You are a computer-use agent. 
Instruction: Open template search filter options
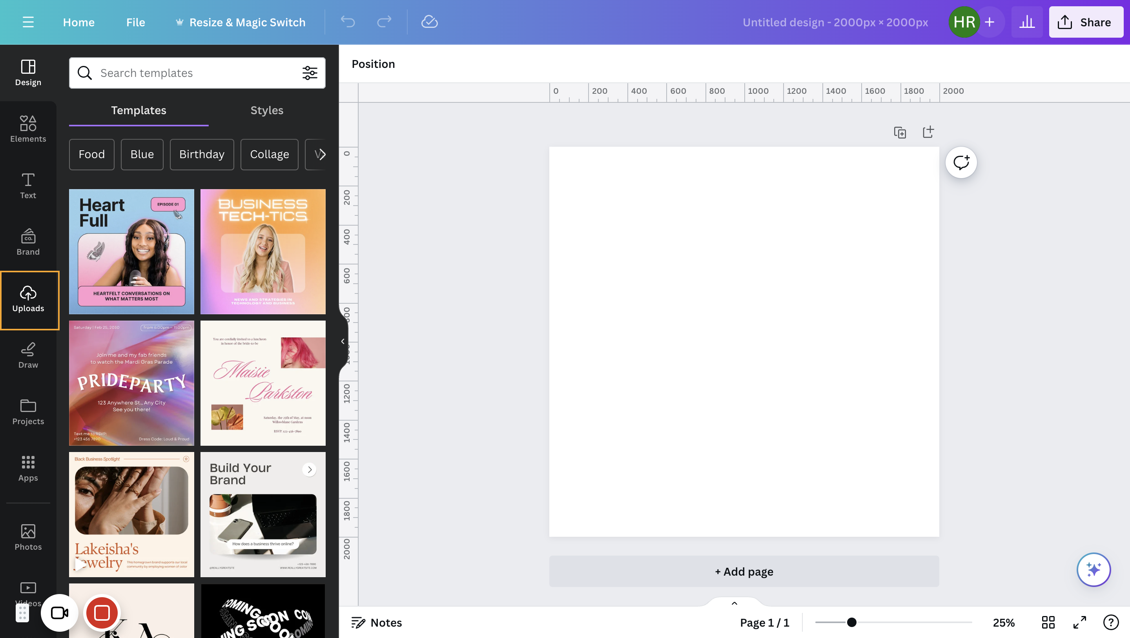point(310,73)
